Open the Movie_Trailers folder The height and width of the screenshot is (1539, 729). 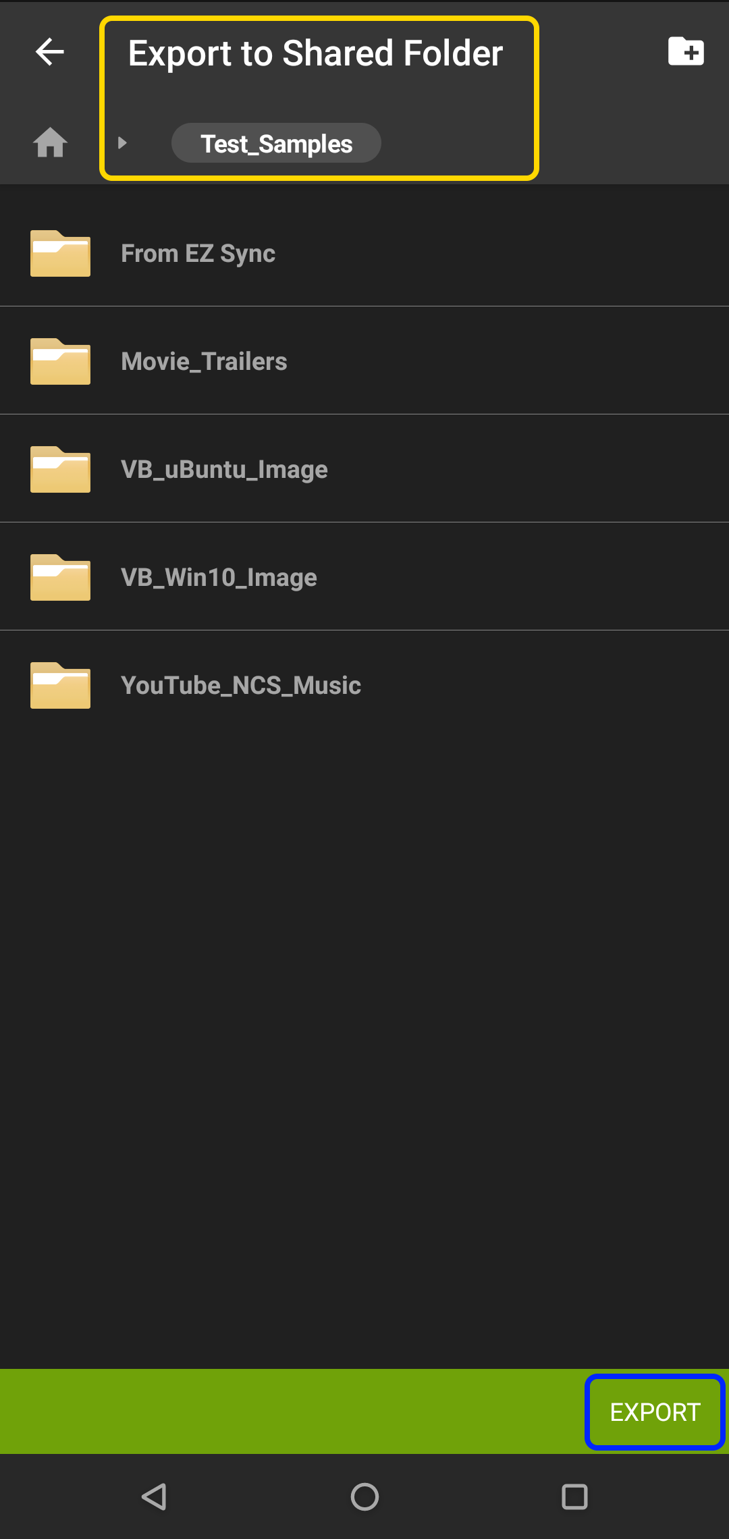point(364,361)
